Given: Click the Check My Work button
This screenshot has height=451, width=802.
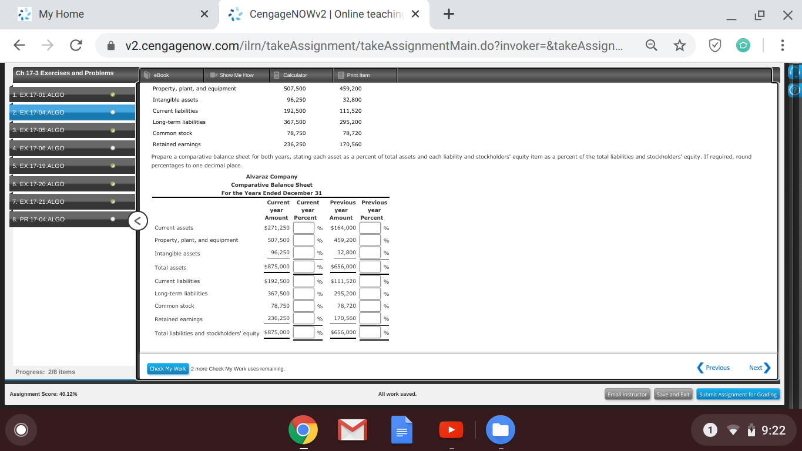Looking at the screenshot, I should [167, 369].
